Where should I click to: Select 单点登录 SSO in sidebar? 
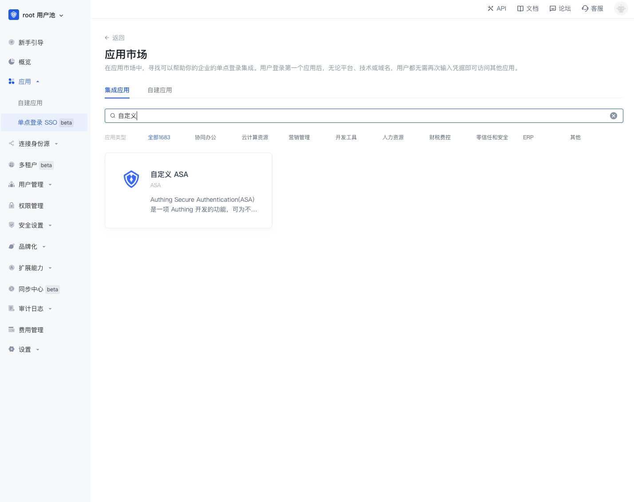[38, 122]
